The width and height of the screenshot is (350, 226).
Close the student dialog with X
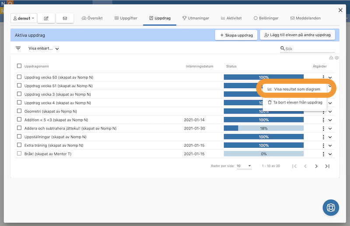(x=340, y=10)
